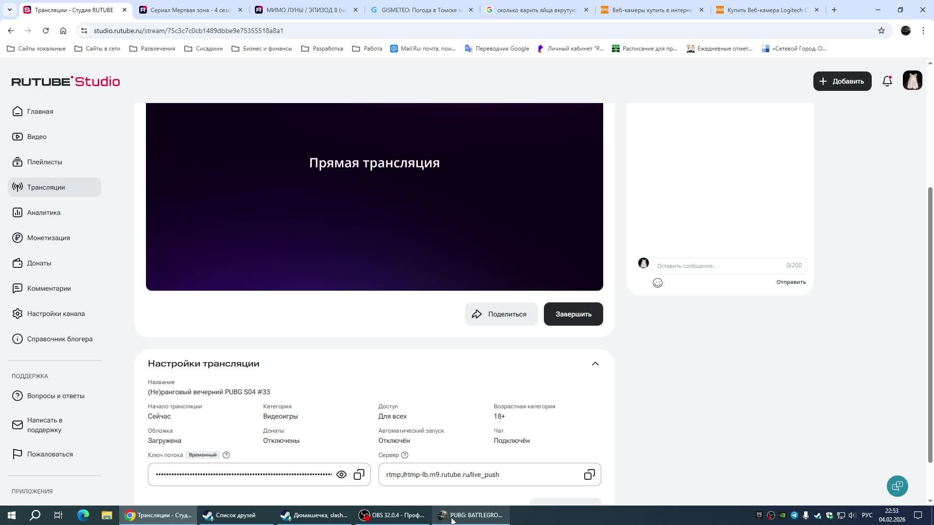The width and height of the screenshot is (934, 525).
Task: Open the notifications bell
Action: tap(887, 81)
